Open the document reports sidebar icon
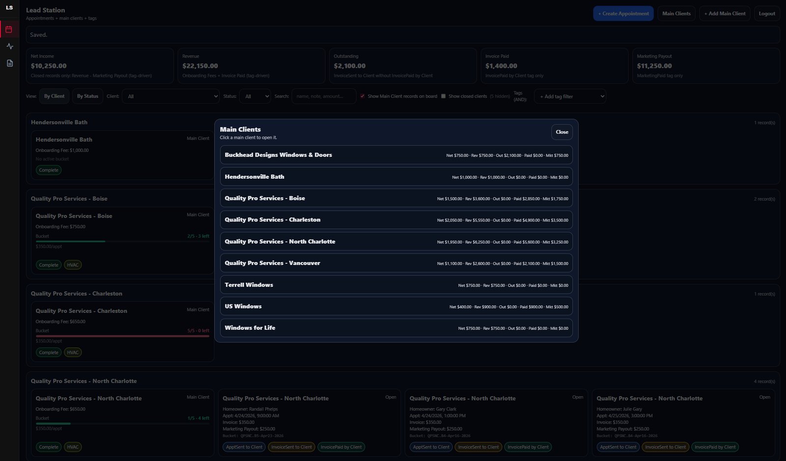This screenshot has width=786, height=461. pos(9,63)
